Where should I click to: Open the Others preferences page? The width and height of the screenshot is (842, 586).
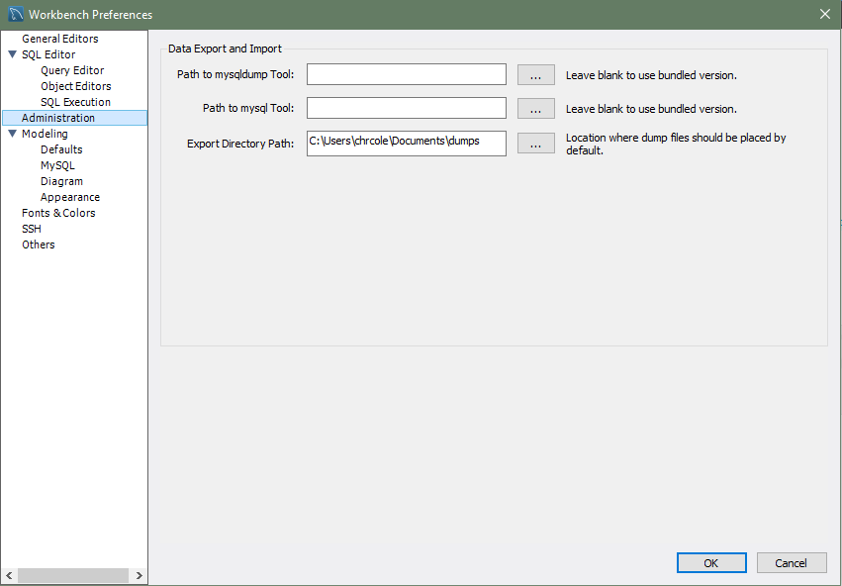(39, 244)
